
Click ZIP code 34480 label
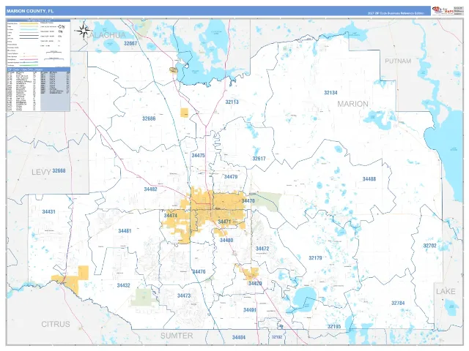(226, 241)
